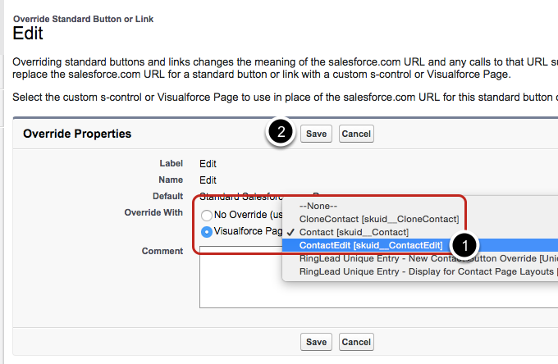558x364 pixels.
Task: Click the bottom Cancel button
Action: tap(355, 342)
